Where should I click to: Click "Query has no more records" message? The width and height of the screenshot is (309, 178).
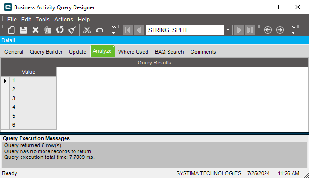pos(48,151)
